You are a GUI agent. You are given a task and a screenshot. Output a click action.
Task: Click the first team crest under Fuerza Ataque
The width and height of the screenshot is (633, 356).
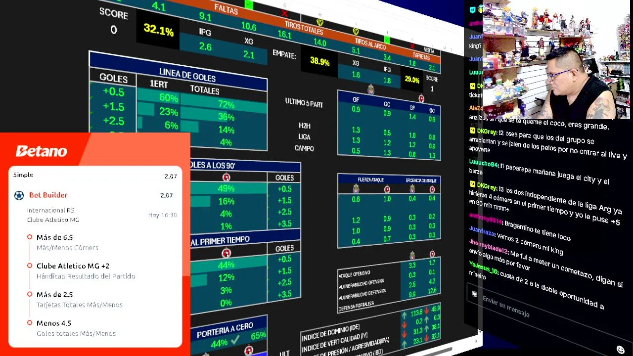[356, 188]
